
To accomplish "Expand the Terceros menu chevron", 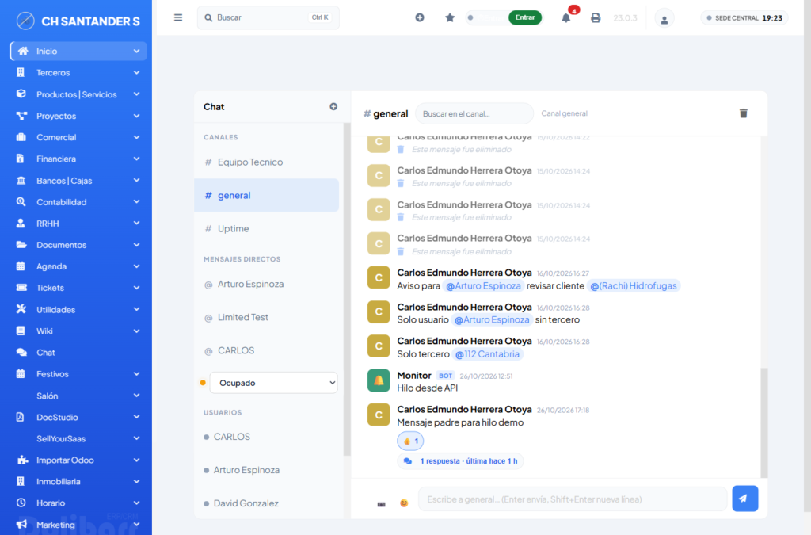I will click(x=136, y=72).
